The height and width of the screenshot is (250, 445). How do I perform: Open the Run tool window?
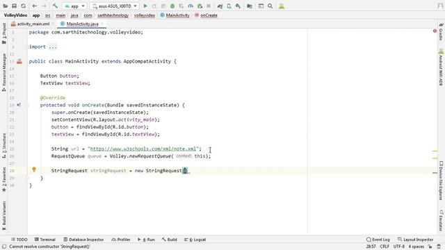pyautogui.click(x=146, y=240)
